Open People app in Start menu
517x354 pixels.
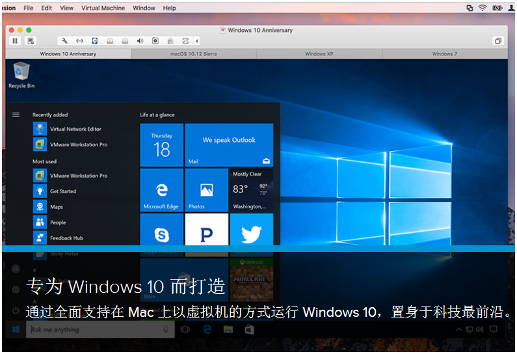[x=50, y=223]
